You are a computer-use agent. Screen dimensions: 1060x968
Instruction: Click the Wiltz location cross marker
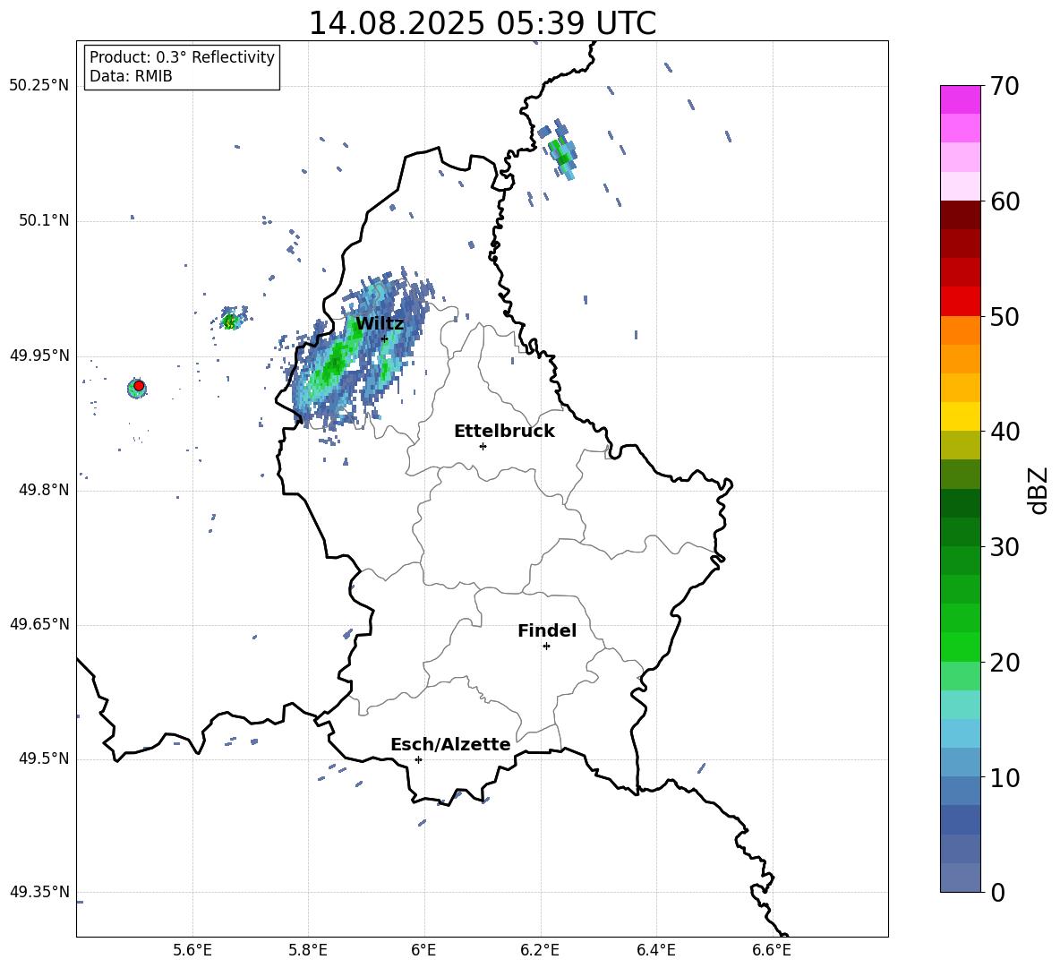coord(385,338)
